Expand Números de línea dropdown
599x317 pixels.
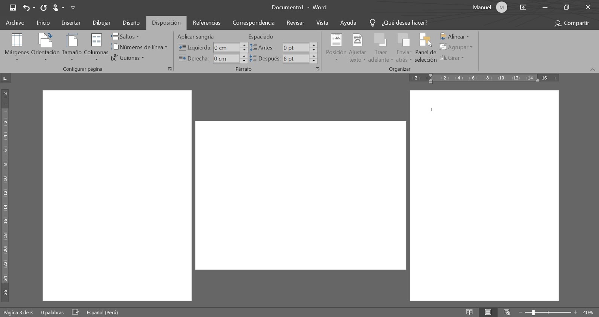[x=139, y=47]
